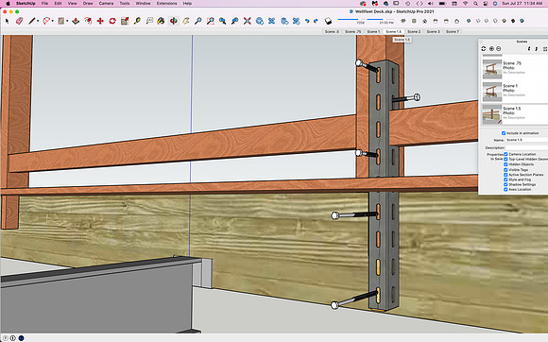This screenshot has width=548, height=342.
Task: Select Scene 1 thumbnail in Scenes panel
Action: coord(492,92)
